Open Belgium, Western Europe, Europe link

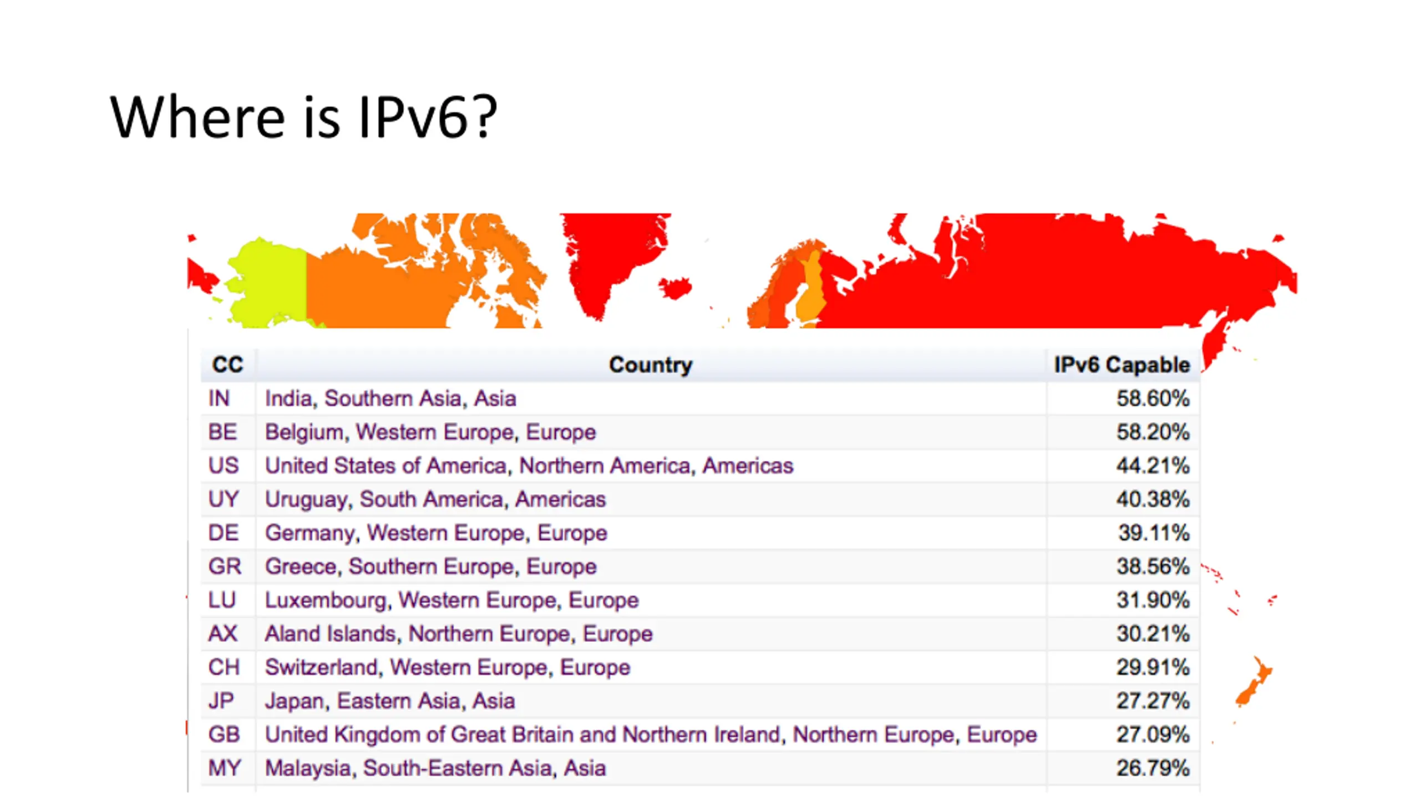tap(430, 432)
